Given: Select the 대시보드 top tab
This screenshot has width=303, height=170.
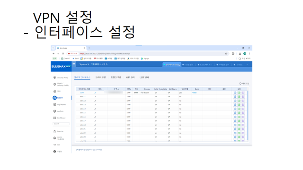Looking at the screenshot, I should pos(238,65).
